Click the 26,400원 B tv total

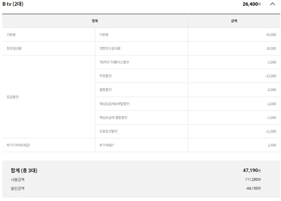click(x=252, y=4)
